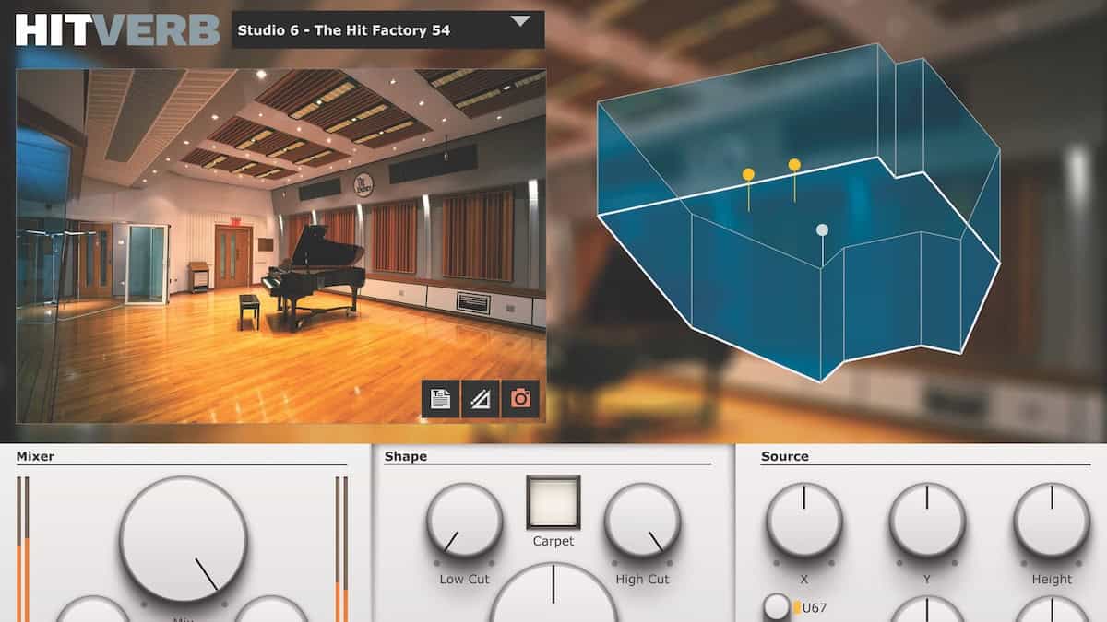The width and height of the screenshot is (1107, 622).
Task: Click the ruler triangle dimensions icon
Action: 481,399
